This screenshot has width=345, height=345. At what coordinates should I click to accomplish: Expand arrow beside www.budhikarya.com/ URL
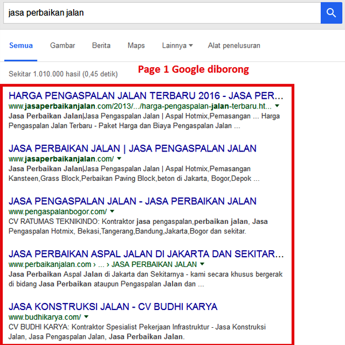tap(86, 317)
